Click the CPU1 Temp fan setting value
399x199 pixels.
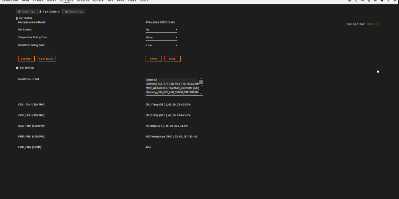tap(168, 104)
